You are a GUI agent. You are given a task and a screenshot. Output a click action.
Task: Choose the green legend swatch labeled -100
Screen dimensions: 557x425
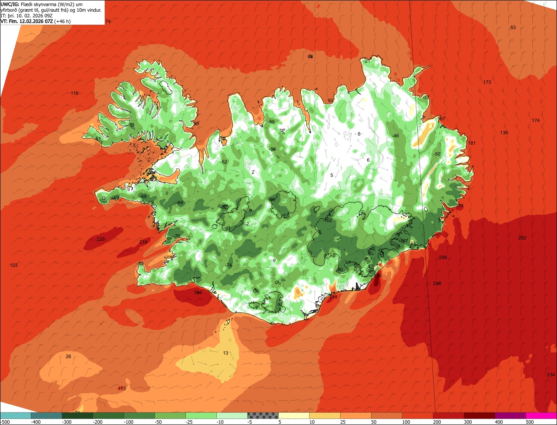click(x=139, y=415)
